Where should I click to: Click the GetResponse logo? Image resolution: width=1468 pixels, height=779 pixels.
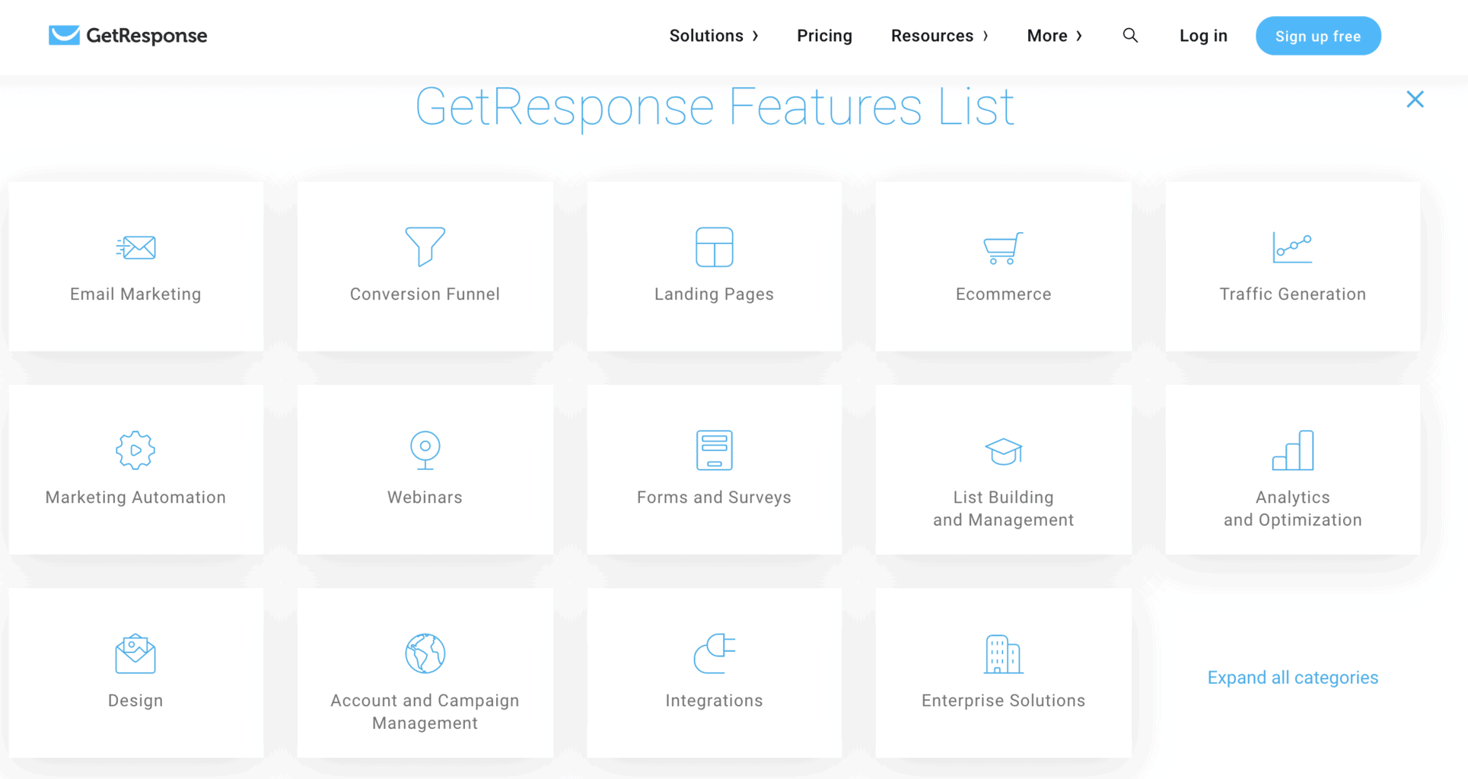coord(128,36)
